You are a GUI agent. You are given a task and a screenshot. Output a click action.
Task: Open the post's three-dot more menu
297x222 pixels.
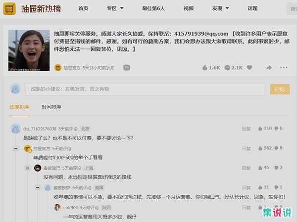point(284,68)
